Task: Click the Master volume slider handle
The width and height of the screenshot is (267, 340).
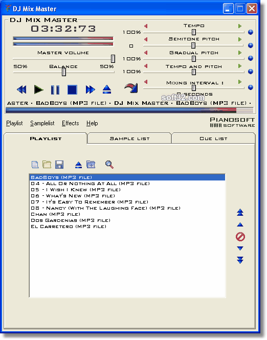Action: click(x=113, y=59)
